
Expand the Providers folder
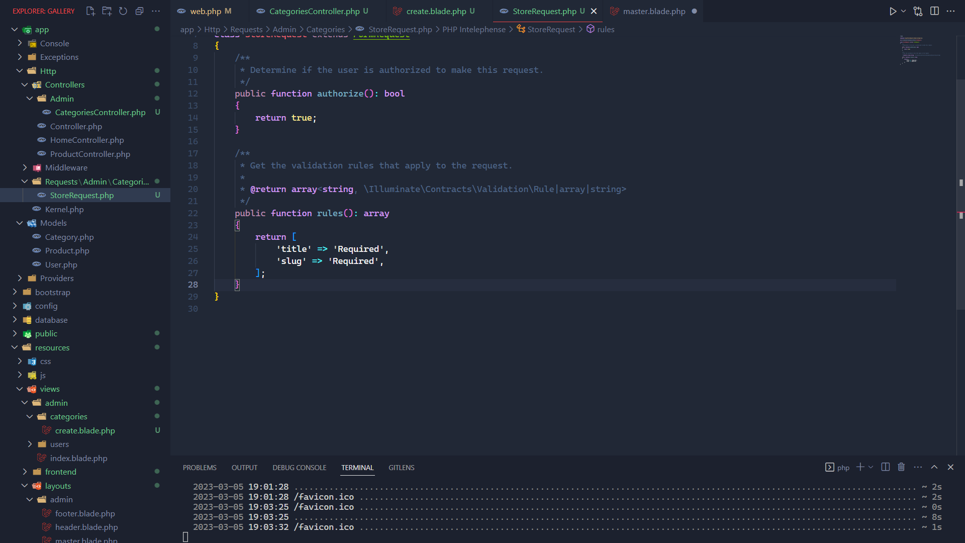tap(20, 278)
